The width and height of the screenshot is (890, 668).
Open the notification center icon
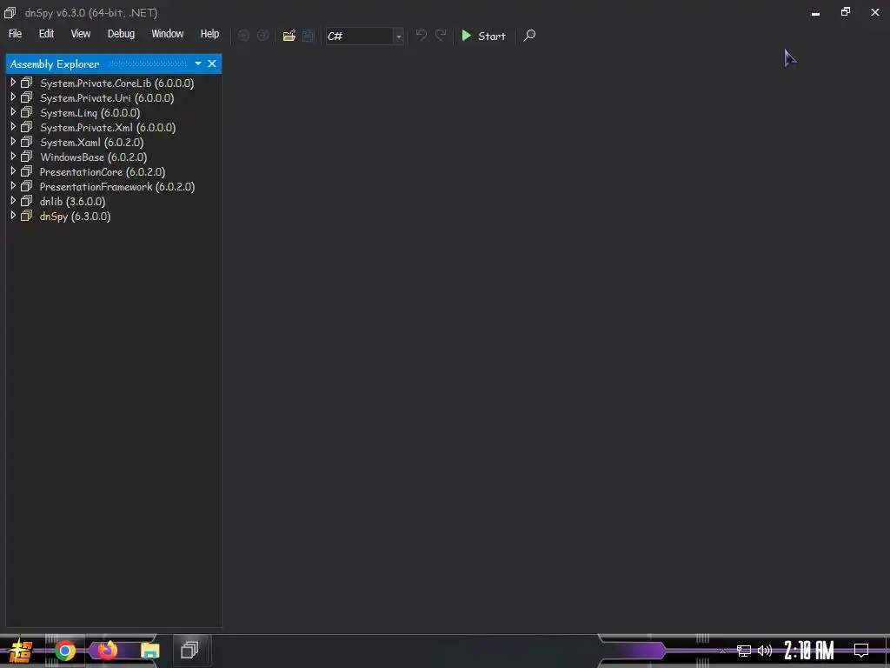861,650
